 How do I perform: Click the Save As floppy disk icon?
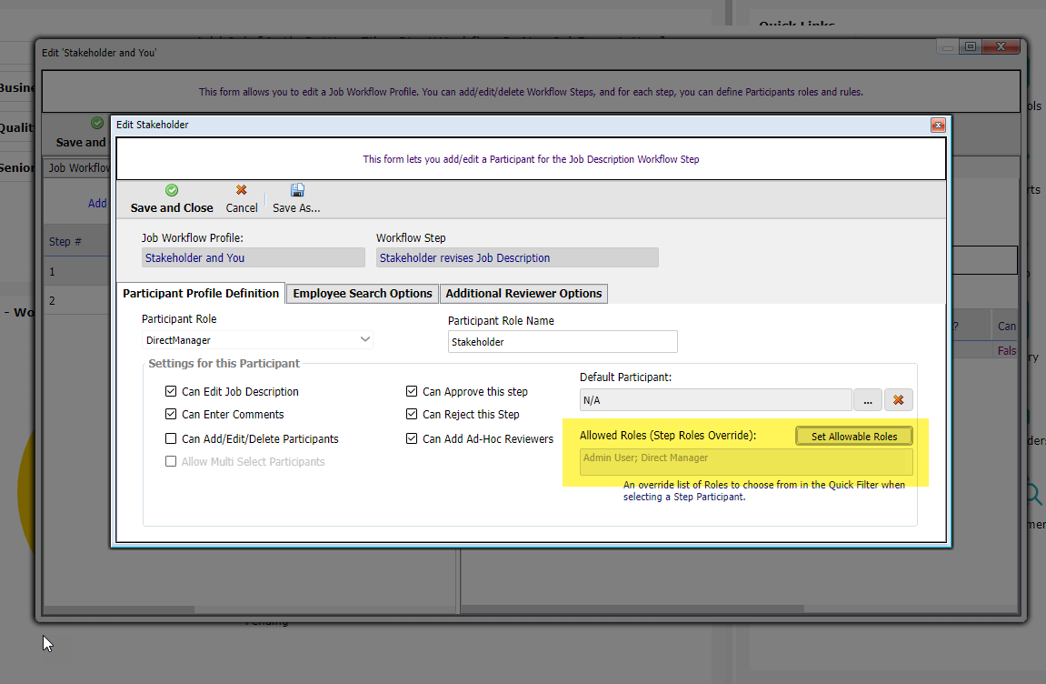point(296,191)
